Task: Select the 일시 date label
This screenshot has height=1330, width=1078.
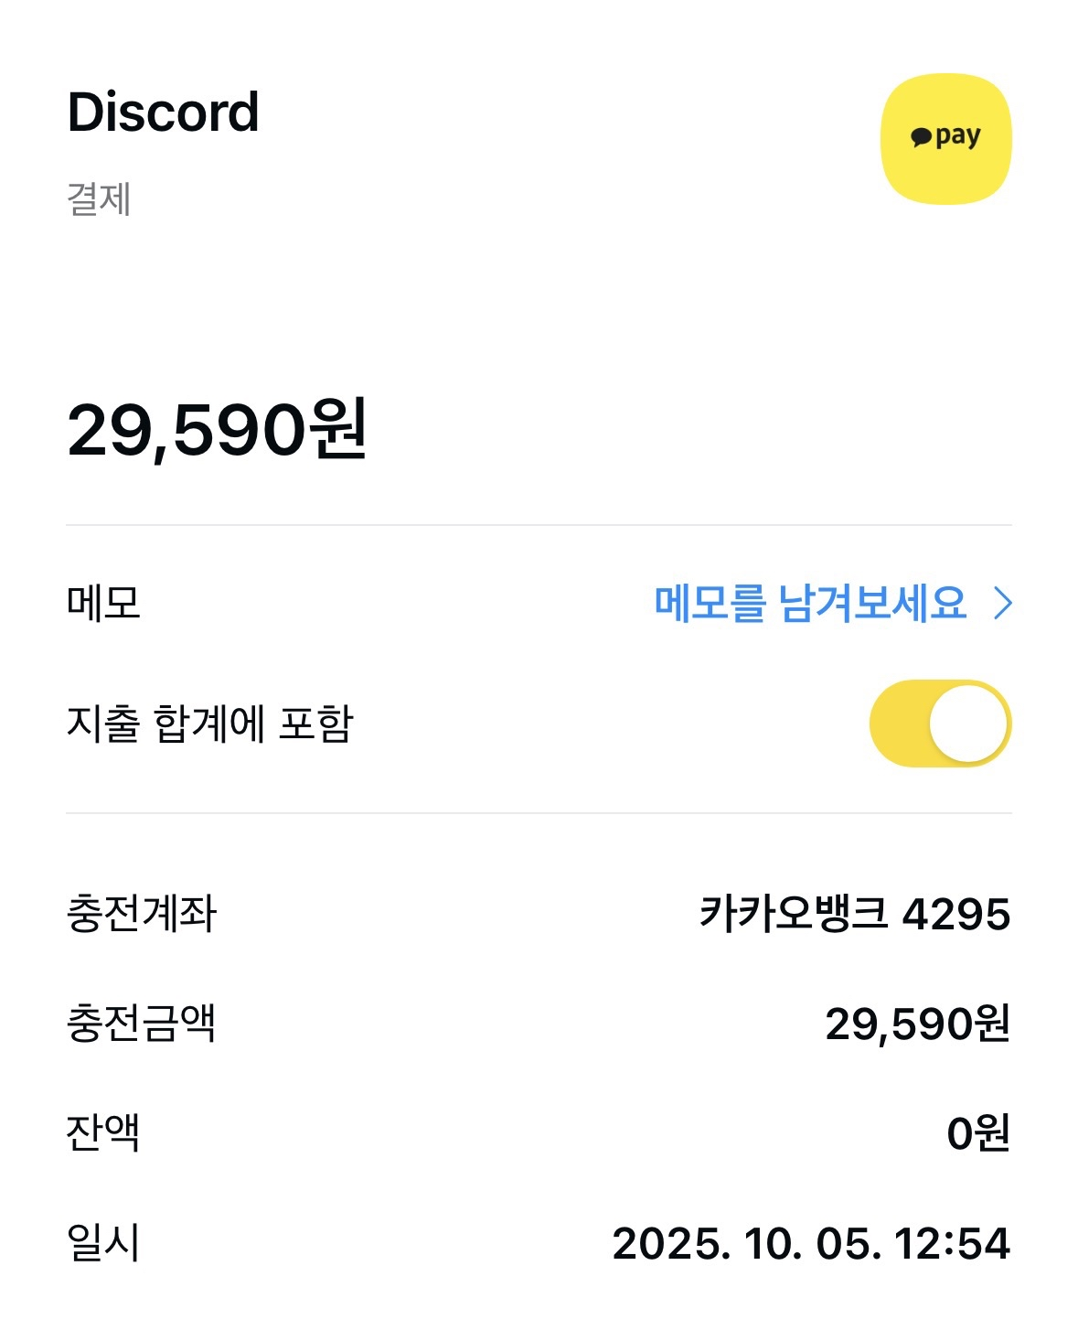Action: 103,1243
